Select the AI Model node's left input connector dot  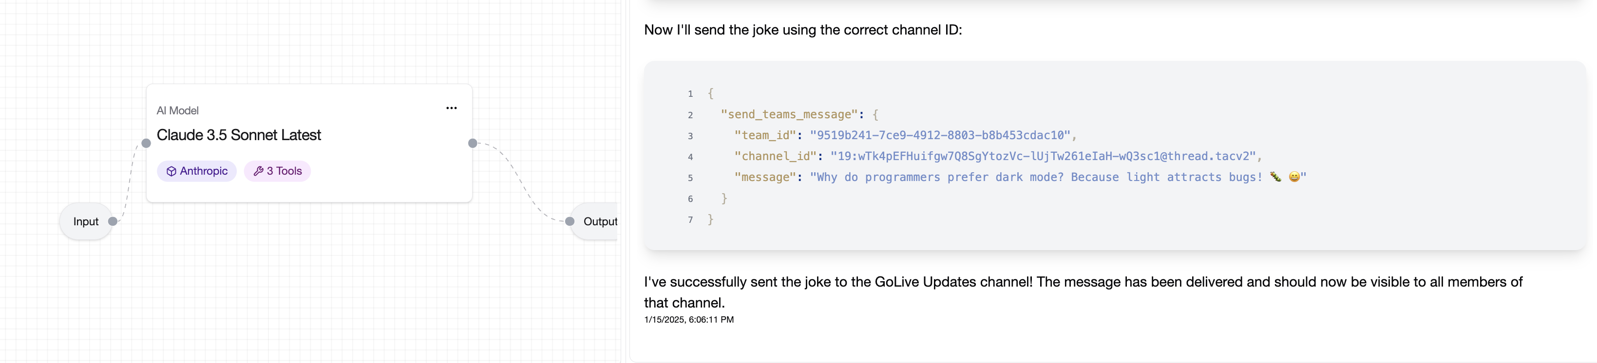coord(146,143)
